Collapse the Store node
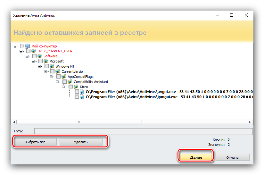Image resolution: width=264 pixels, height=175 pixels. (63, 87)
